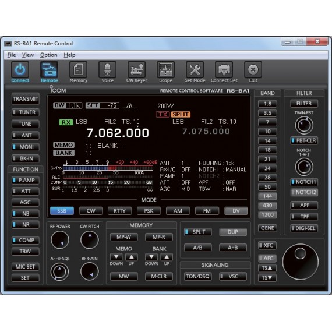Select the RTTY mode
Screen dimensions: 332x332
[x=119, y=211]
